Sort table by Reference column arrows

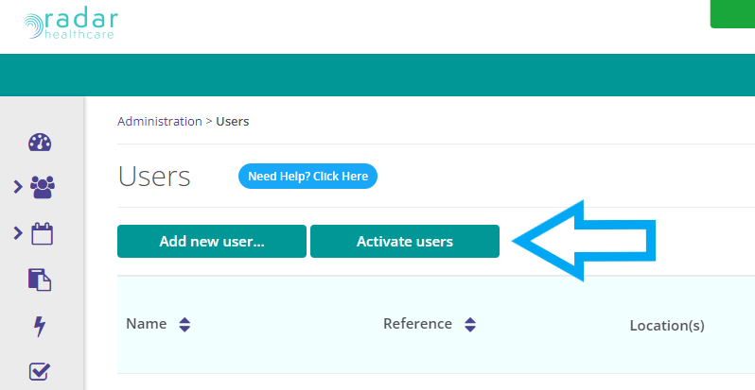pos(470,325)
